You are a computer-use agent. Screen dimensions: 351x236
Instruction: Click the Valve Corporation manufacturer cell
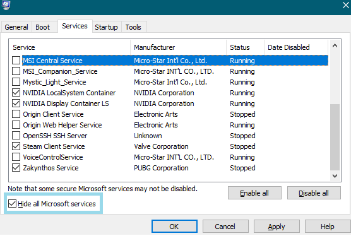click(x=161, y=146)
